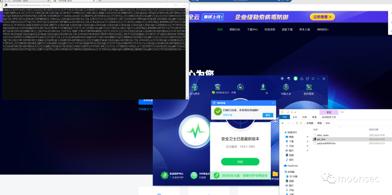
Task: Select the ast_test executable file
Action: [320, 139]
